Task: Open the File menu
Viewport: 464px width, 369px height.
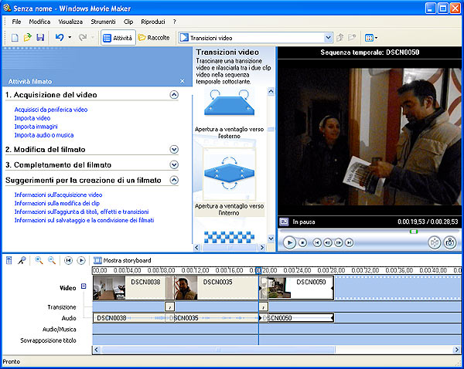Action: click(16, 22)
